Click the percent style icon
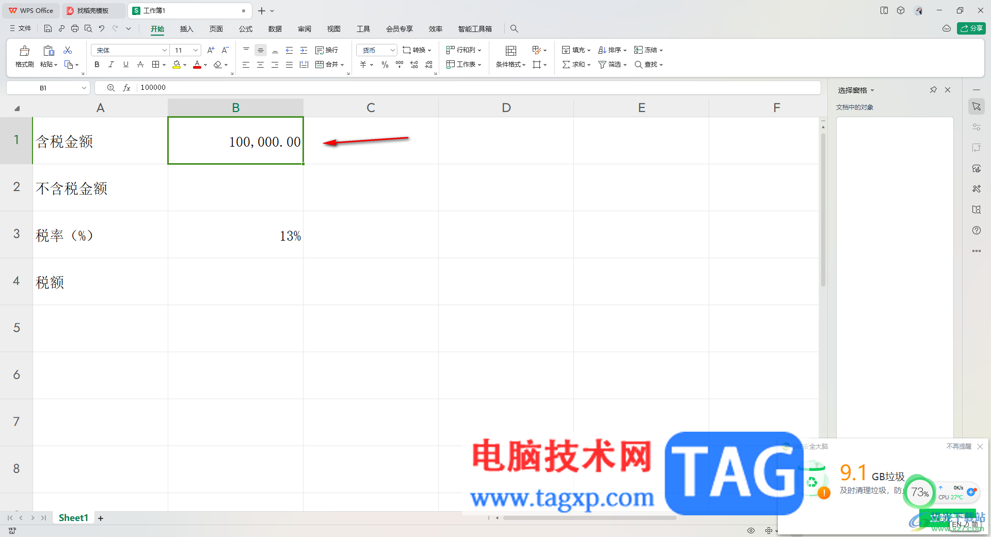The width and height of the screenshot is (991, 537). [385, 65]
